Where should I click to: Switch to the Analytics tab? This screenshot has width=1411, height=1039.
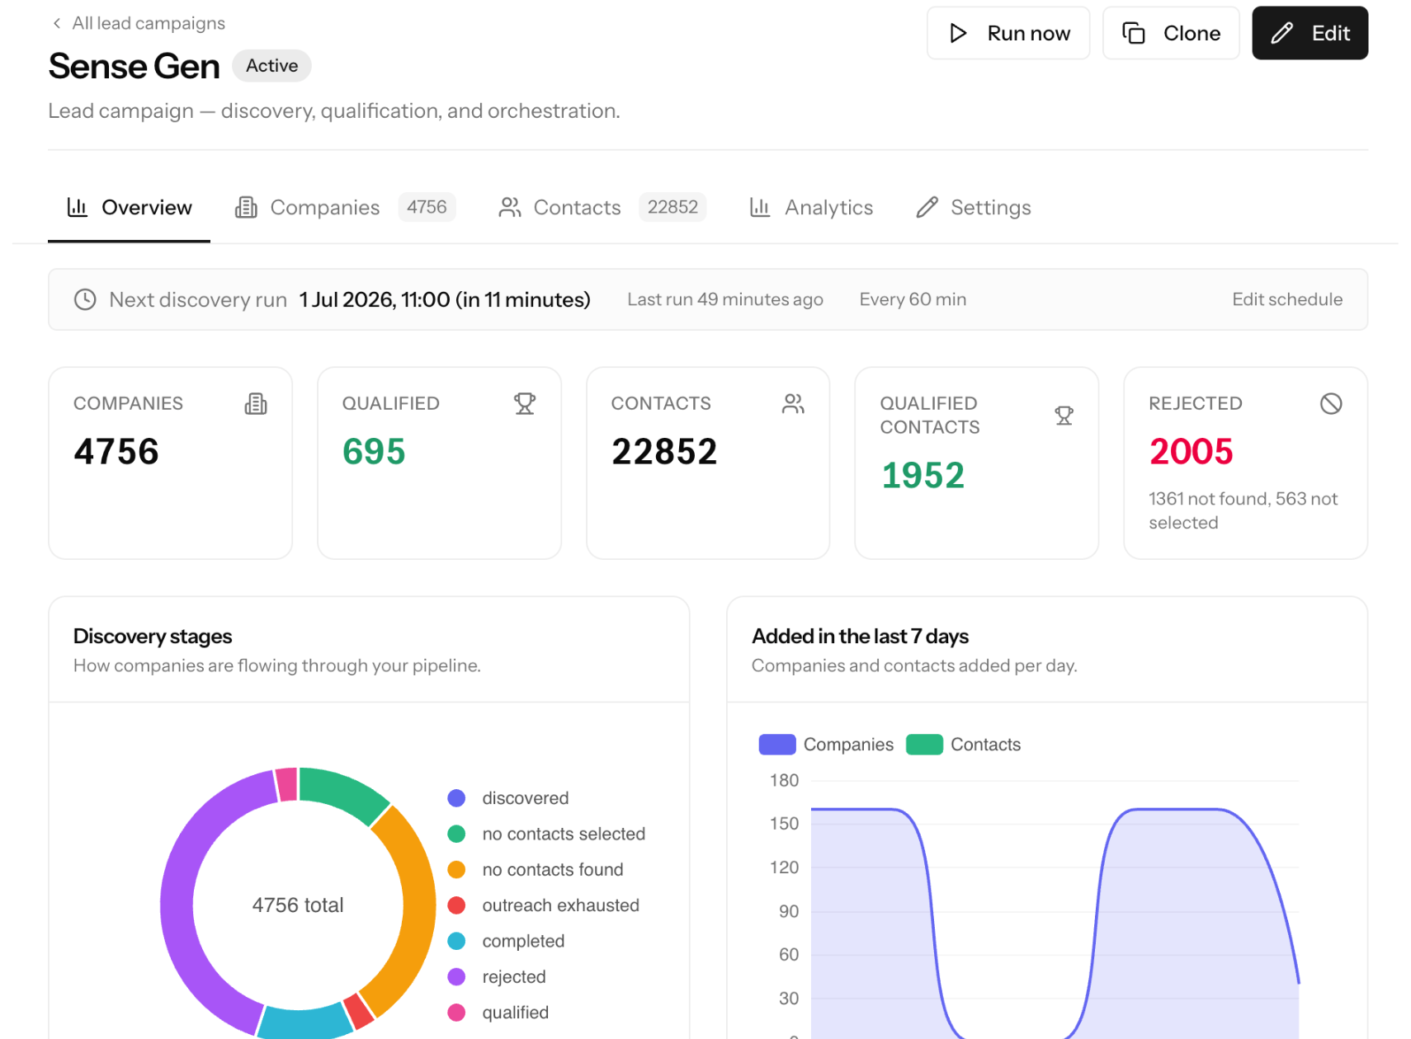point(810,207)
